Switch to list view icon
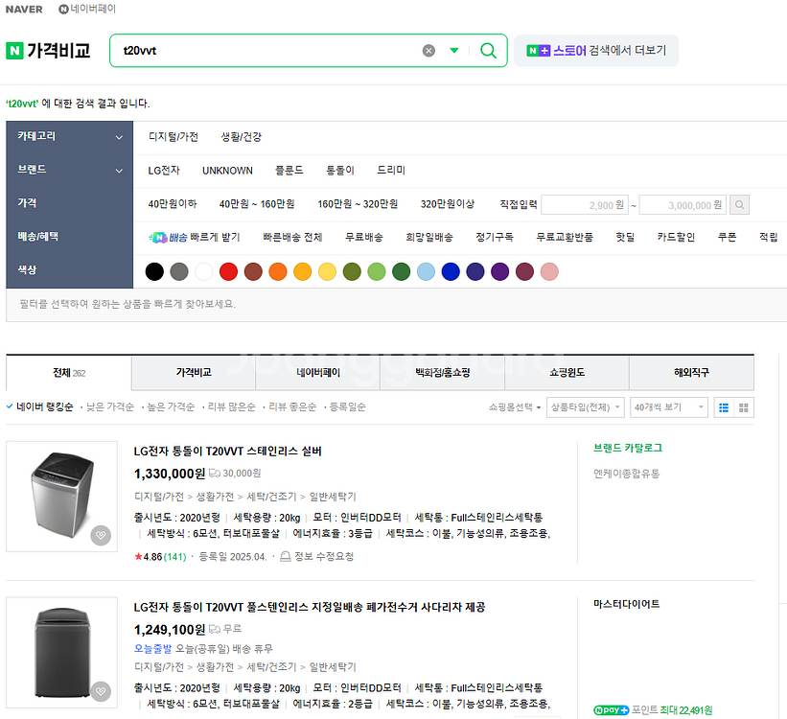Image resolution: width=787 pixels, height=719 pixels. [725, 407]
